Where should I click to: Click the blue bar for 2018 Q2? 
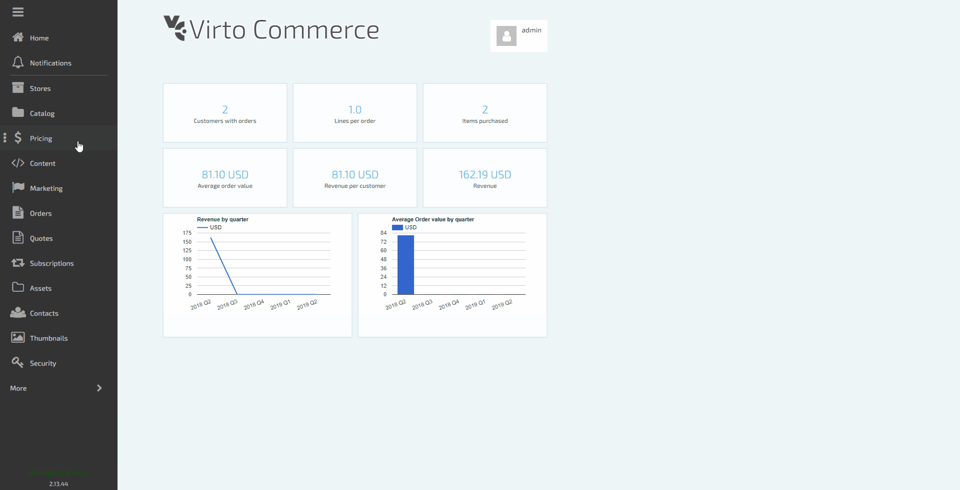coord(405,265)
